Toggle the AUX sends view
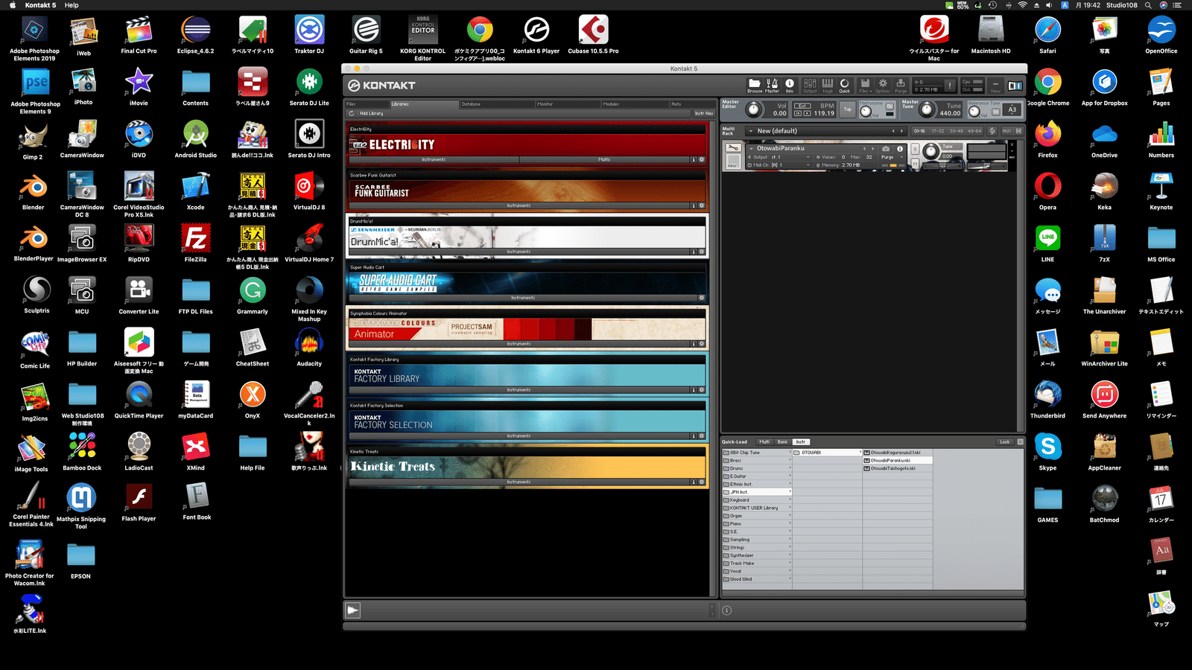This screenshot has height=670, width=1192. 1006,131
